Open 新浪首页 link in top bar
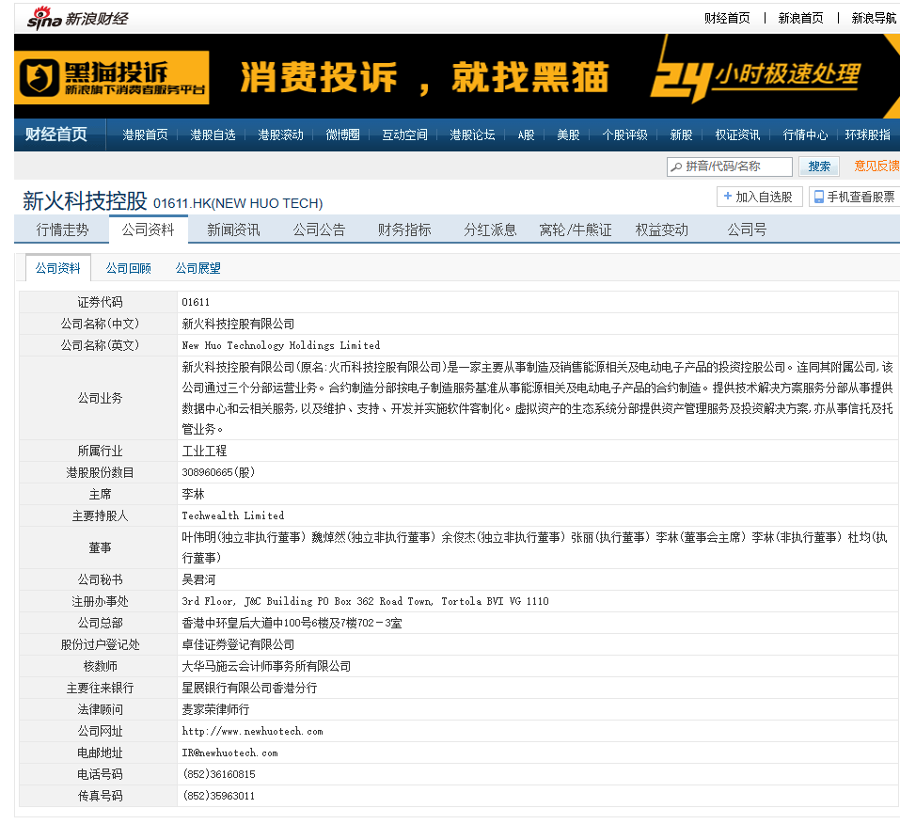900x824 pixels. pos(800,19)
